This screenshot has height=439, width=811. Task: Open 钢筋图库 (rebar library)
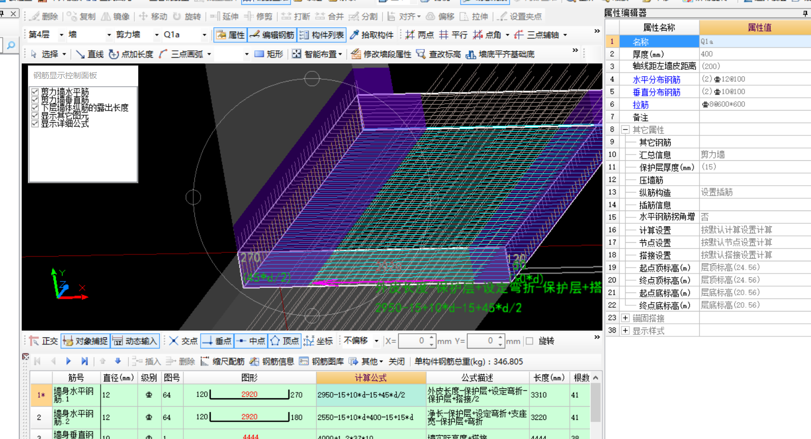321,361
